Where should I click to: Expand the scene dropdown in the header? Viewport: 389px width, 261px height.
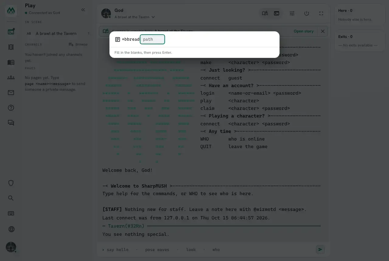point(135,17)
